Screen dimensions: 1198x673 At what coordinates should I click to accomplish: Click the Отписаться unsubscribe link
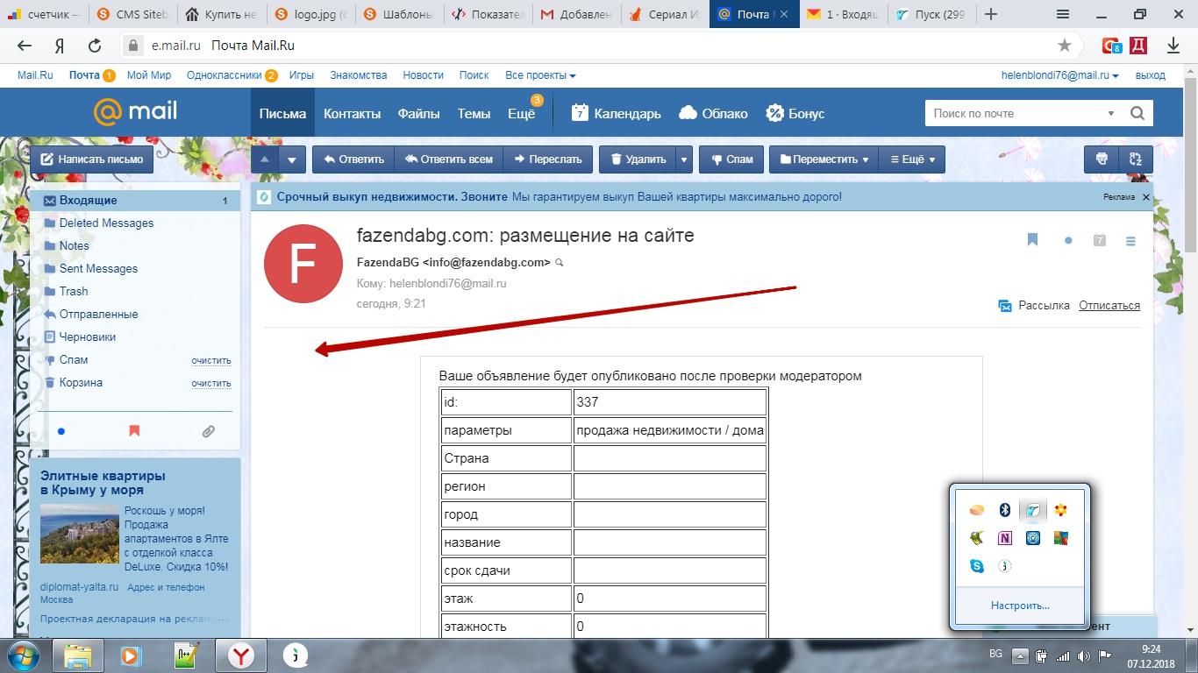[x=1109, y=306]
